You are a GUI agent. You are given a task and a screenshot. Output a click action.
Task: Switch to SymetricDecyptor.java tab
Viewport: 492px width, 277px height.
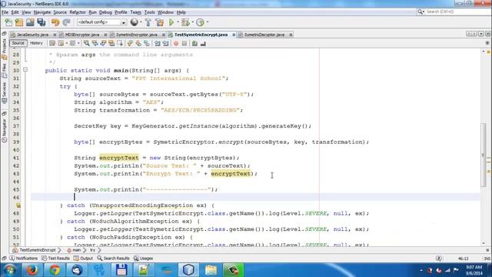(264, 35)
